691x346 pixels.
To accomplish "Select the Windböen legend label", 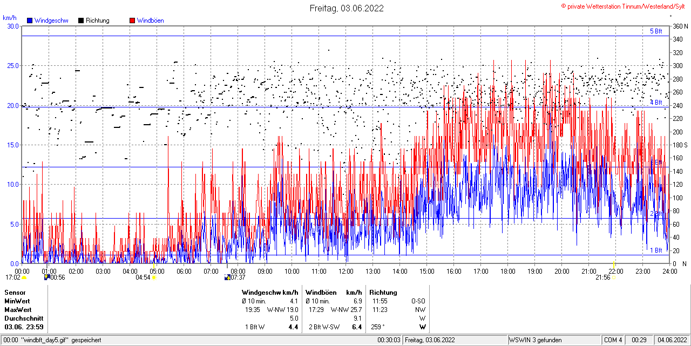I will tap(151, 21).
